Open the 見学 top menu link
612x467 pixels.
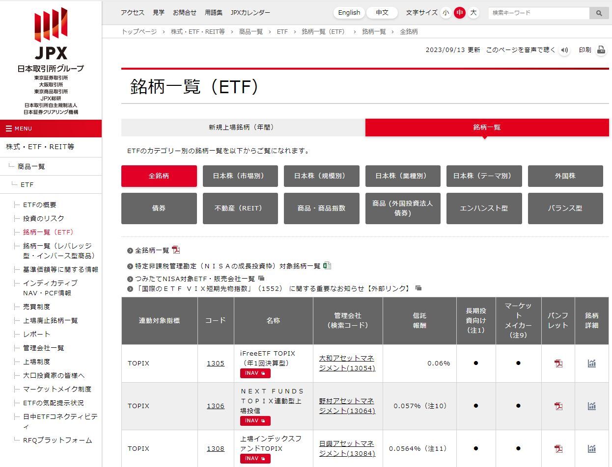click(x=159, y=13)
